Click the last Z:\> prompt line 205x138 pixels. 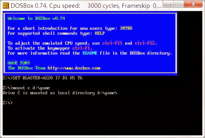pos(7,103)
